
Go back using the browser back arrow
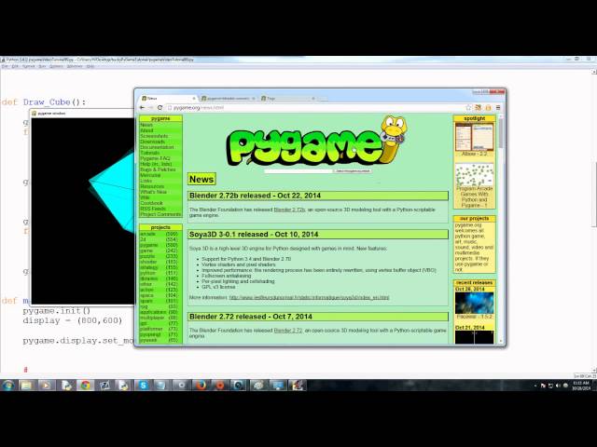click(143, 108)
